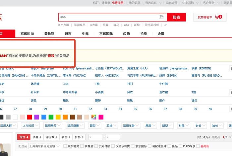Expand 领型 filter dropdown

pyautogui.click(x=94, y=125)
